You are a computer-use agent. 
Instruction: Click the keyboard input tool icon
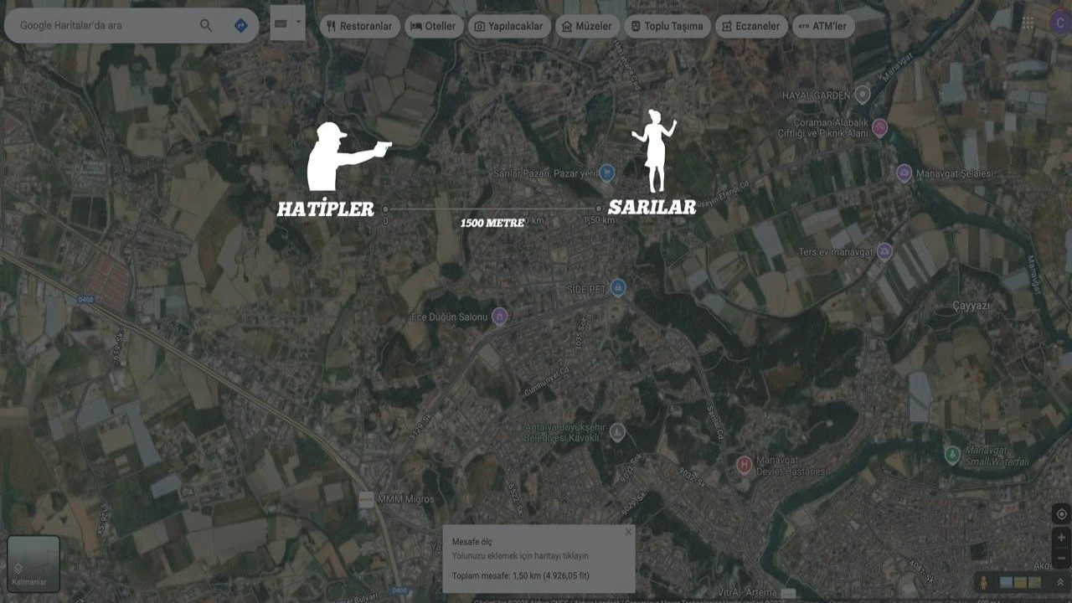coord(281,23)
